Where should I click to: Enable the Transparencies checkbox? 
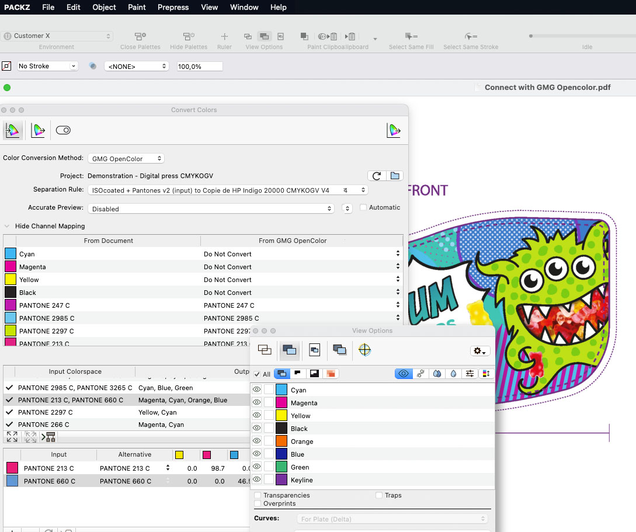pos(258,495)
